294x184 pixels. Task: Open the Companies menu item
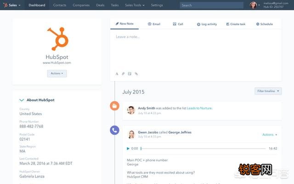click(x=81, y=5)
